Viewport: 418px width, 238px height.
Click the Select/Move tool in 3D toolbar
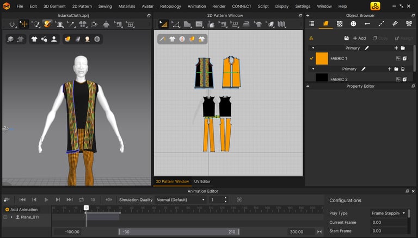click(24, 24)
